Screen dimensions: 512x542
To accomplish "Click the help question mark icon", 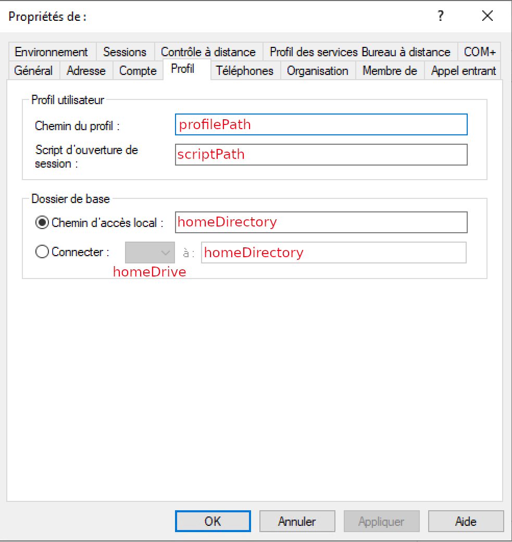I will 441,16.
